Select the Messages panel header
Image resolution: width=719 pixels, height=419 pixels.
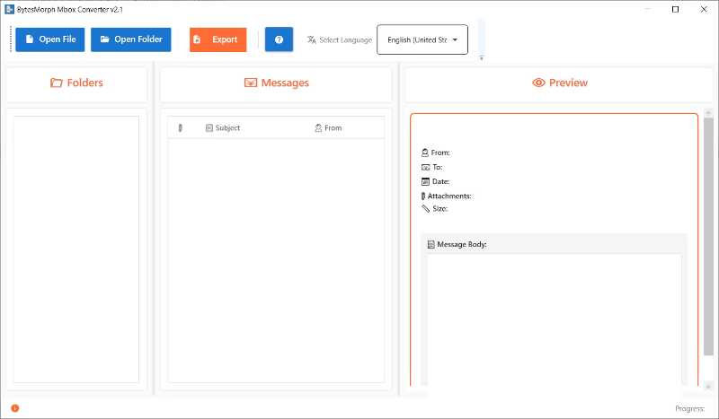pos(276,83)
